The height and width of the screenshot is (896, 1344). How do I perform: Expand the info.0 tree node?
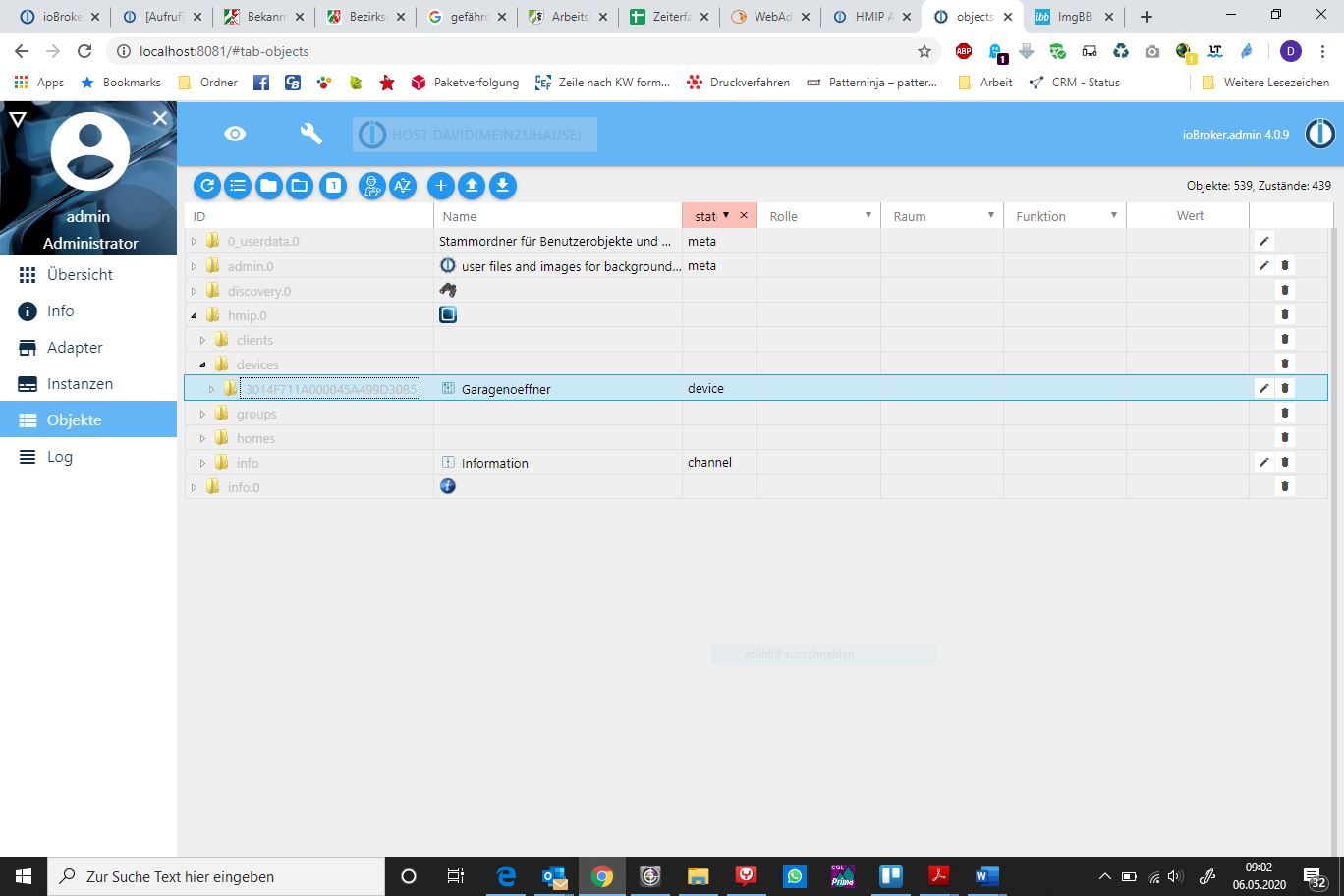pyautogui.click(x=194, y=487)
